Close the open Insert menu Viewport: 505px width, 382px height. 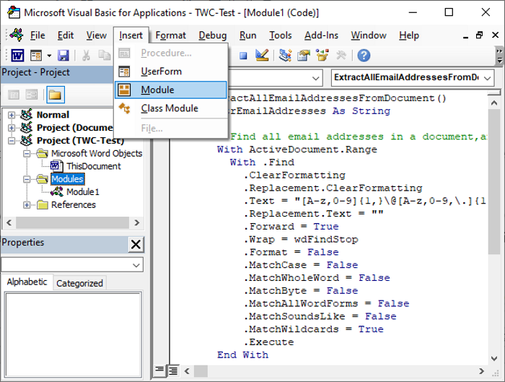coord(131,35)
